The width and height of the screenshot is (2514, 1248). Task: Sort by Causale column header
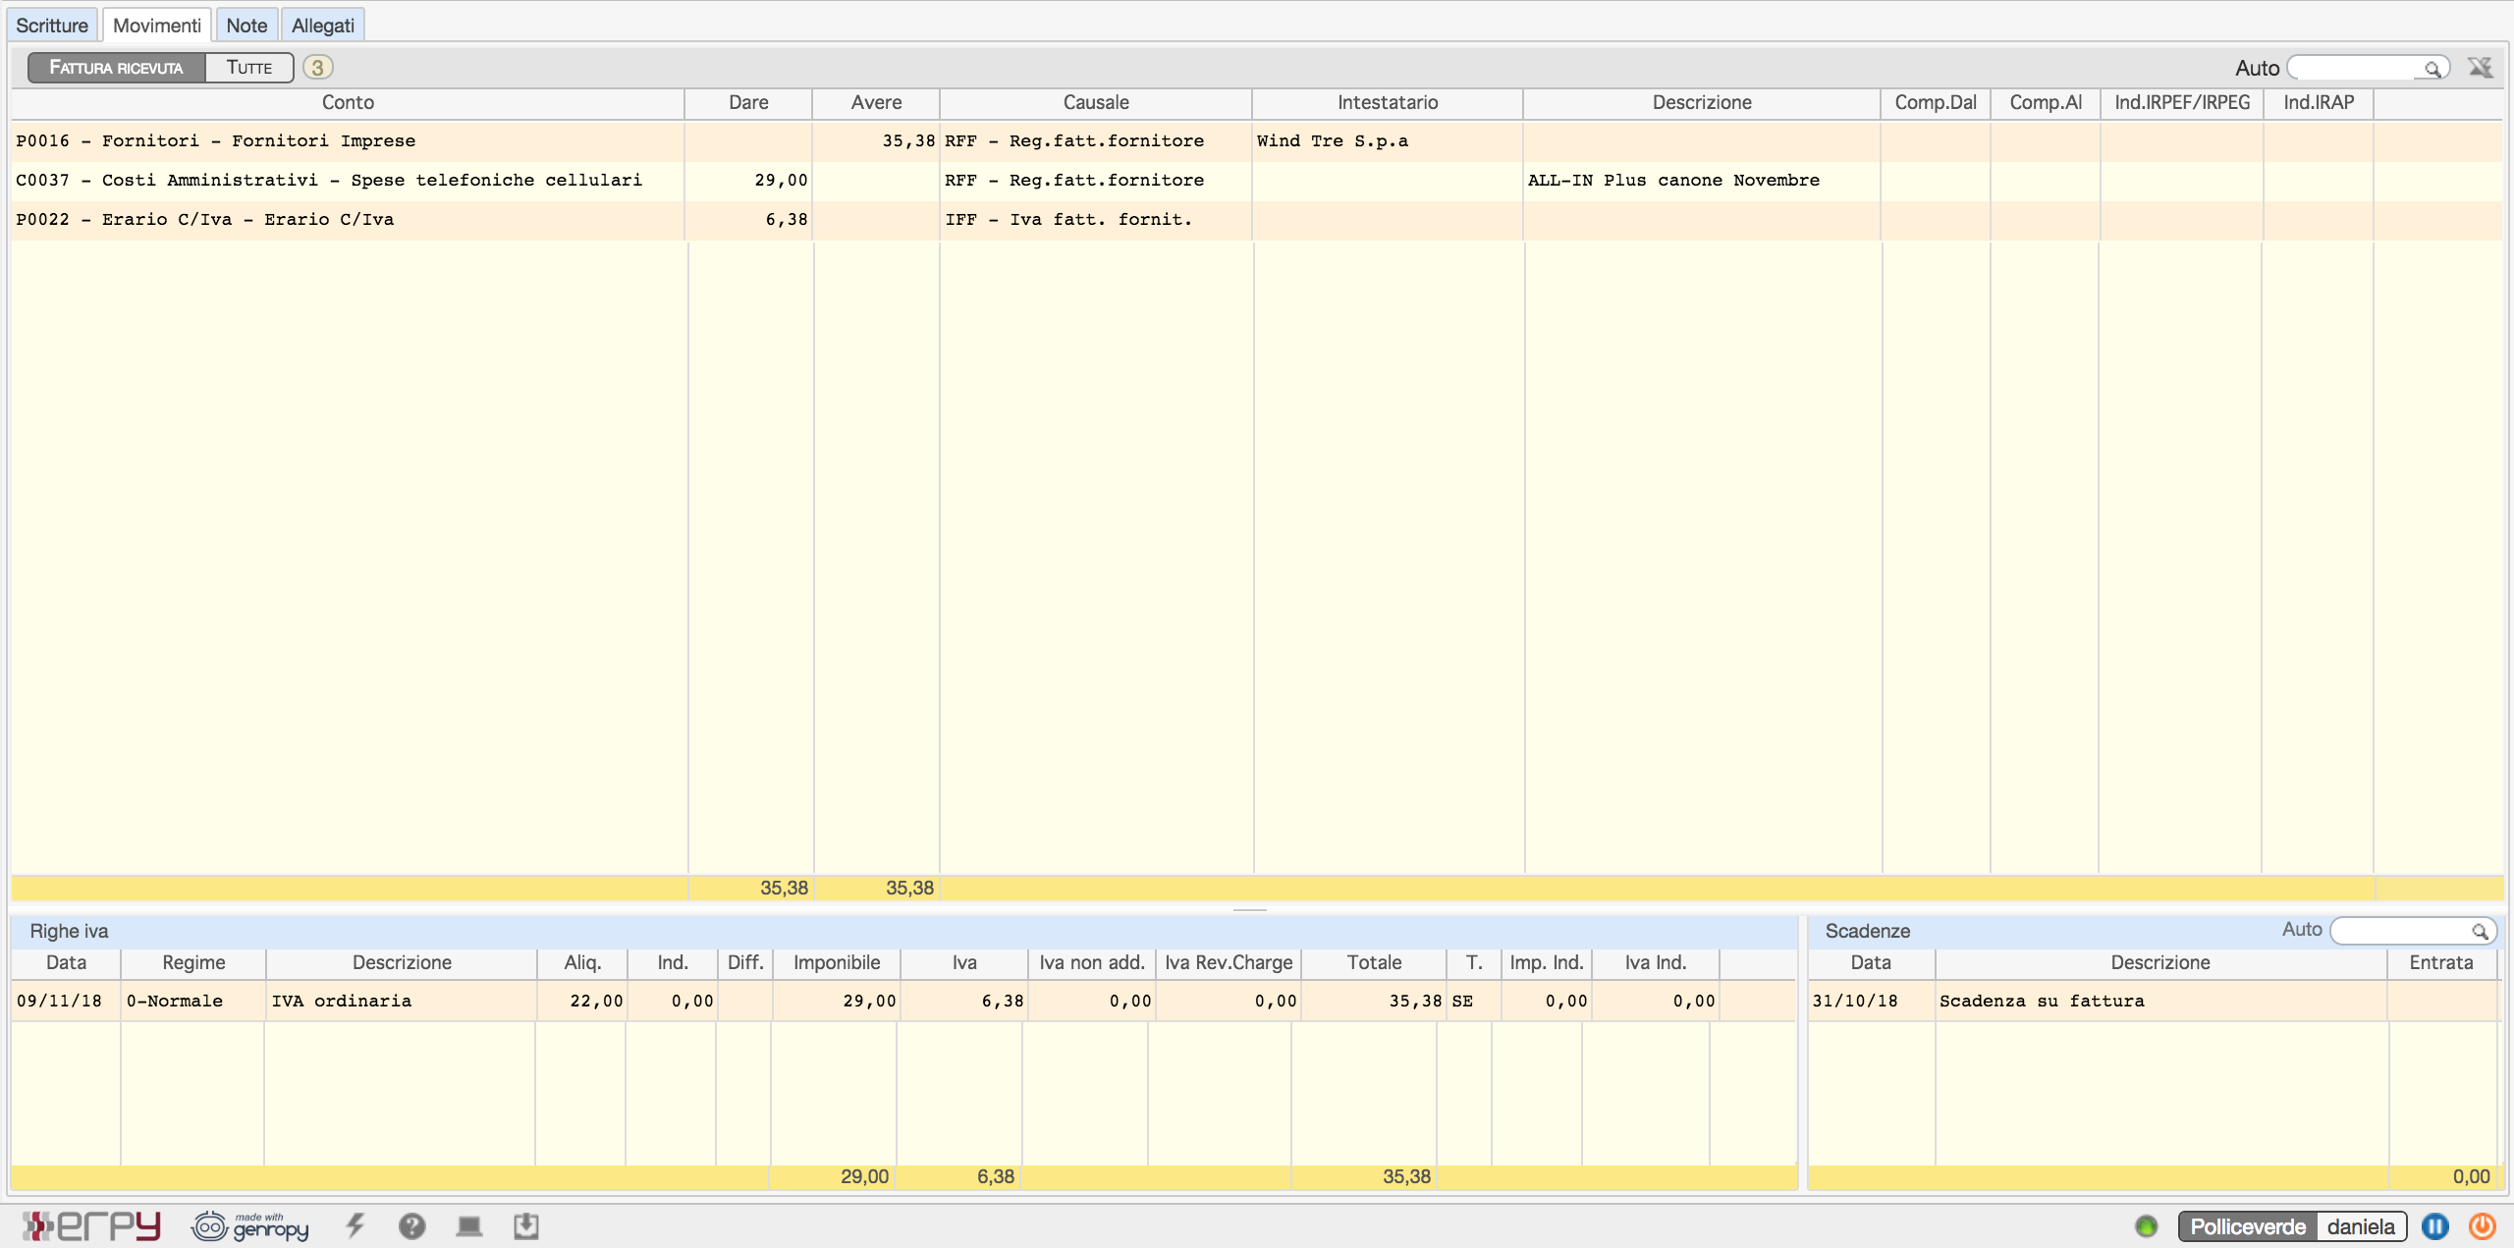[1096, 103]
